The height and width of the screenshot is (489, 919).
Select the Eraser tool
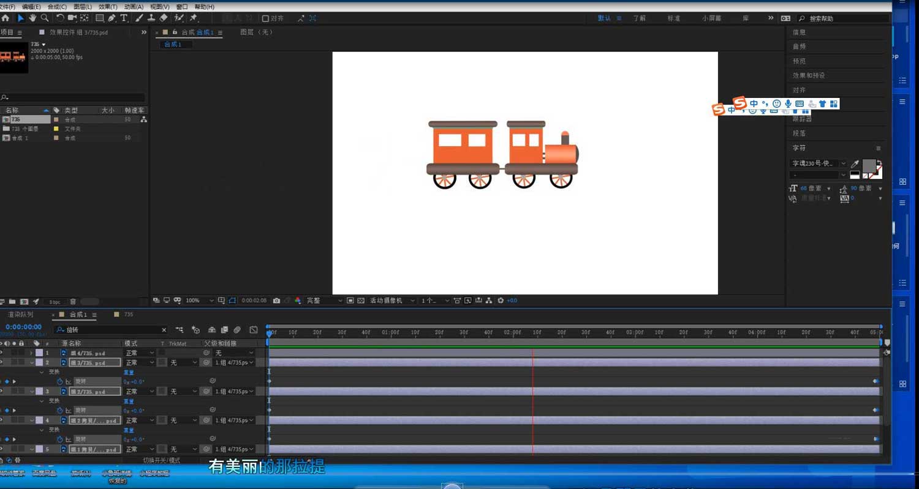[x=163, y=18]
